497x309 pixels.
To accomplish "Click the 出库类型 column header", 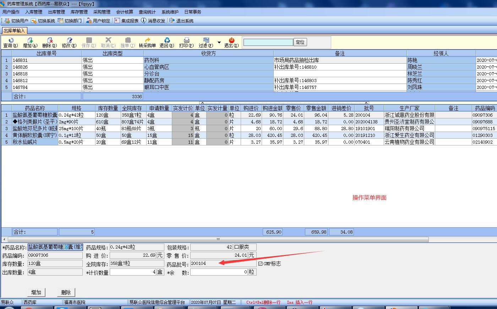I will 113,53.
